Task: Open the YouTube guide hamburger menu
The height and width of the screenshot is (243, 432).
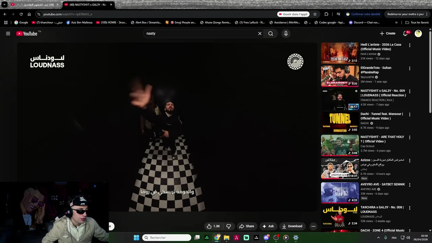Action: [x=8, y=33]
